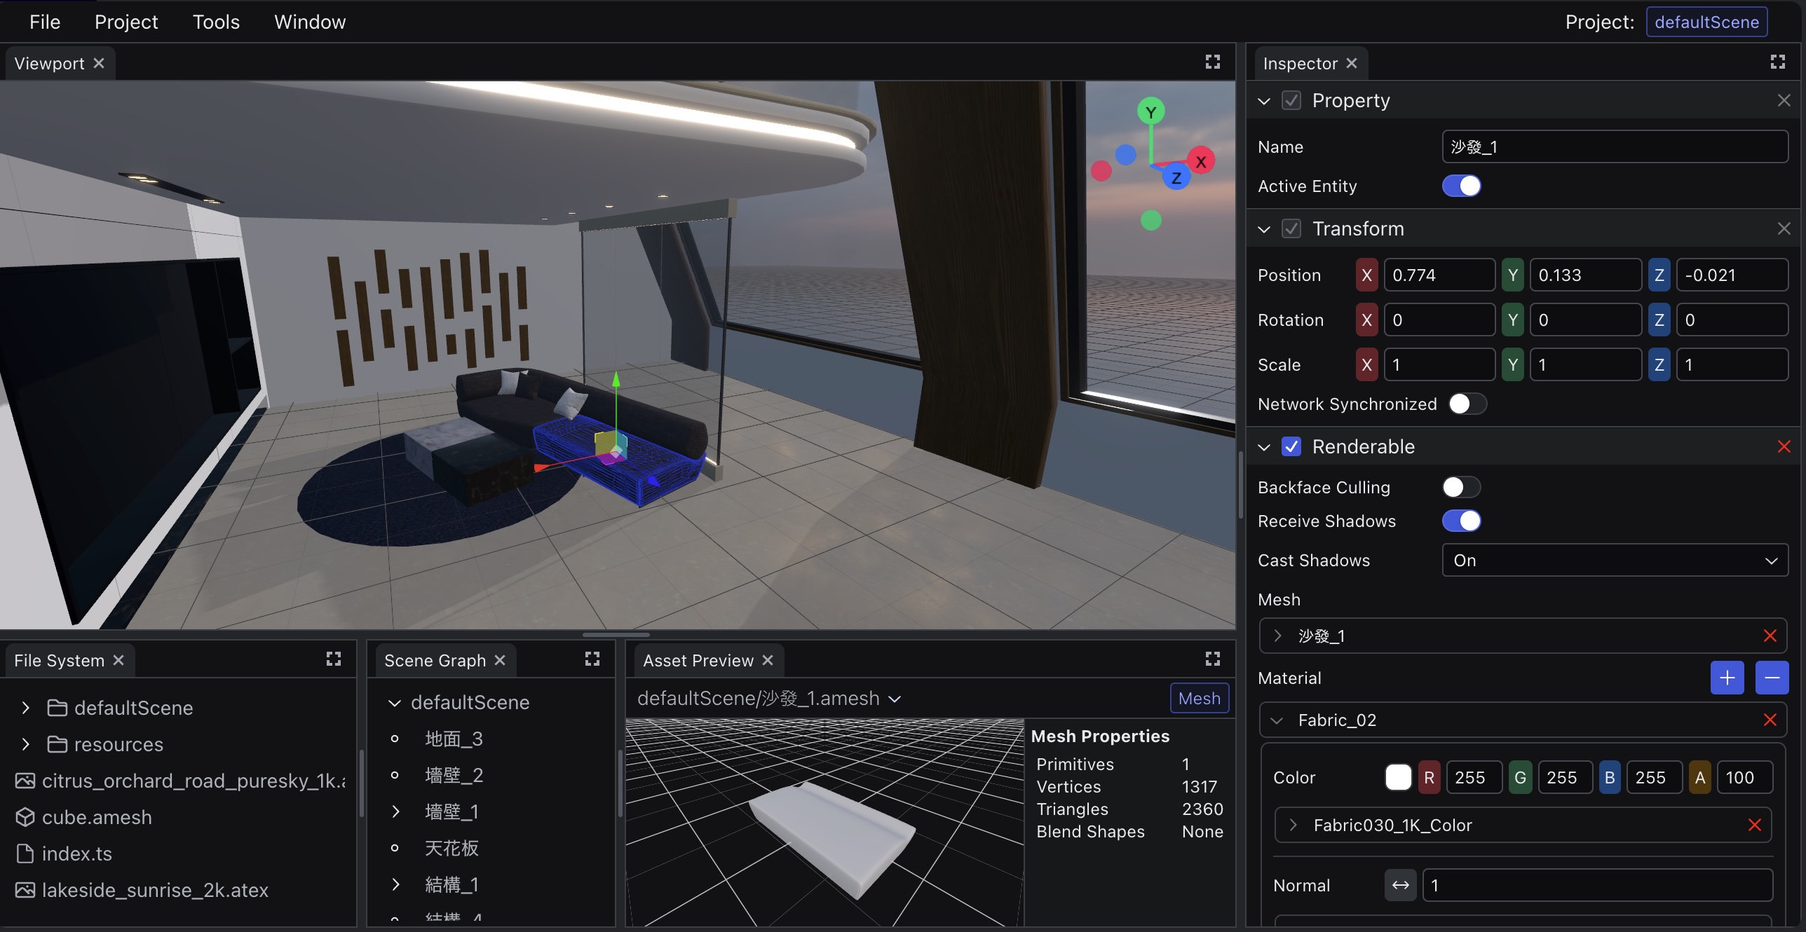Viewport: 1806px width, 932px height.
Task: Click the Y axis on the viewport gizmo
Action: [1150, 111]
